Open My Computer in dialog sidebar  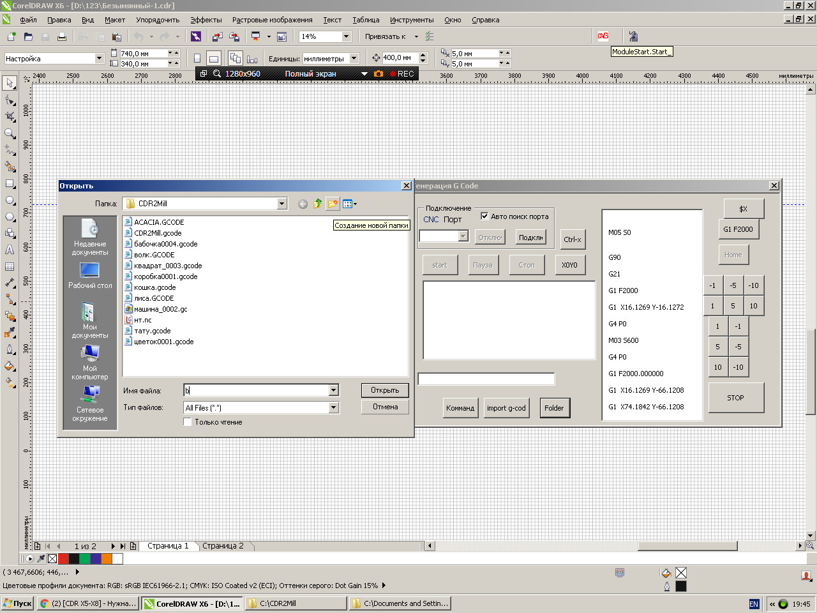(x=90, y=361)
